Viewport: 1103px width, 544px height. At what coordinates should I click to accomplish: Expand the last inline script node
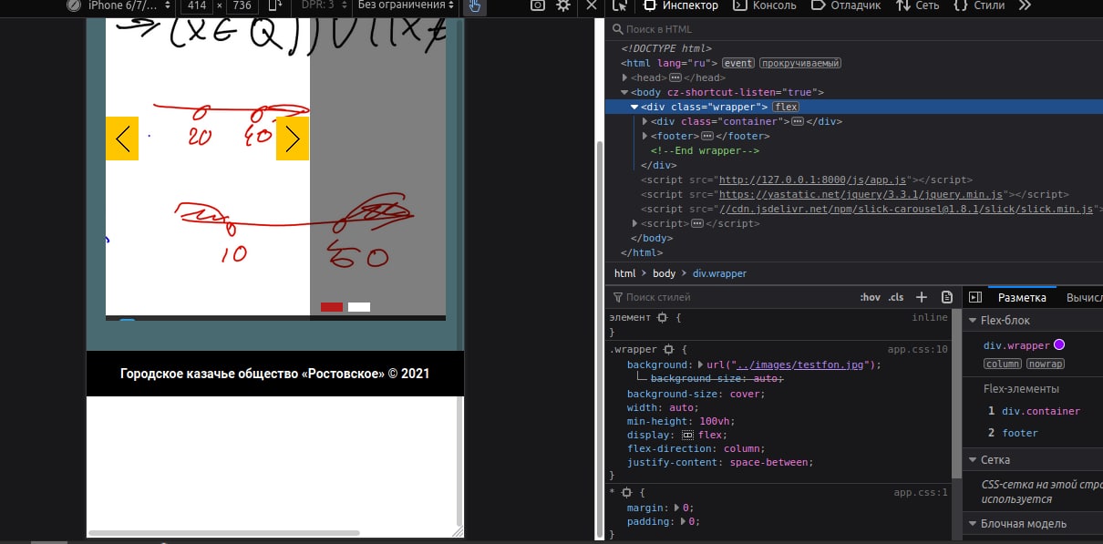[x=635, y=224]
